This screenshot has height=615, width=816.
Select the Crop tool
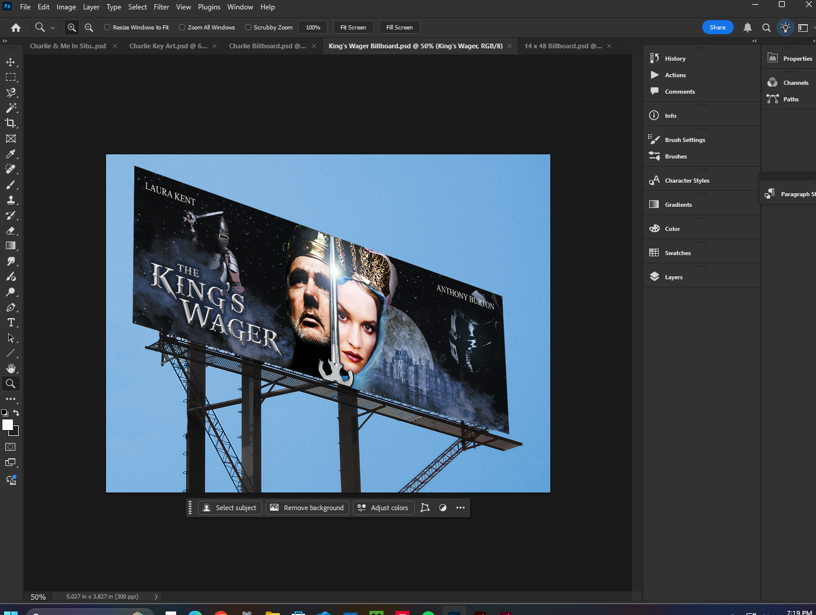[11, 123]
